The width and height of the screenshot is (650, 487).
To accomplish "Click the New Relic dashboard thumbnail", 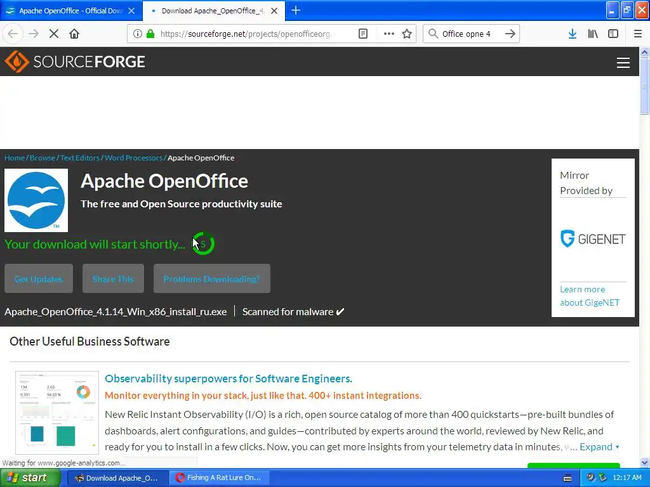I will tap(57, 412).
